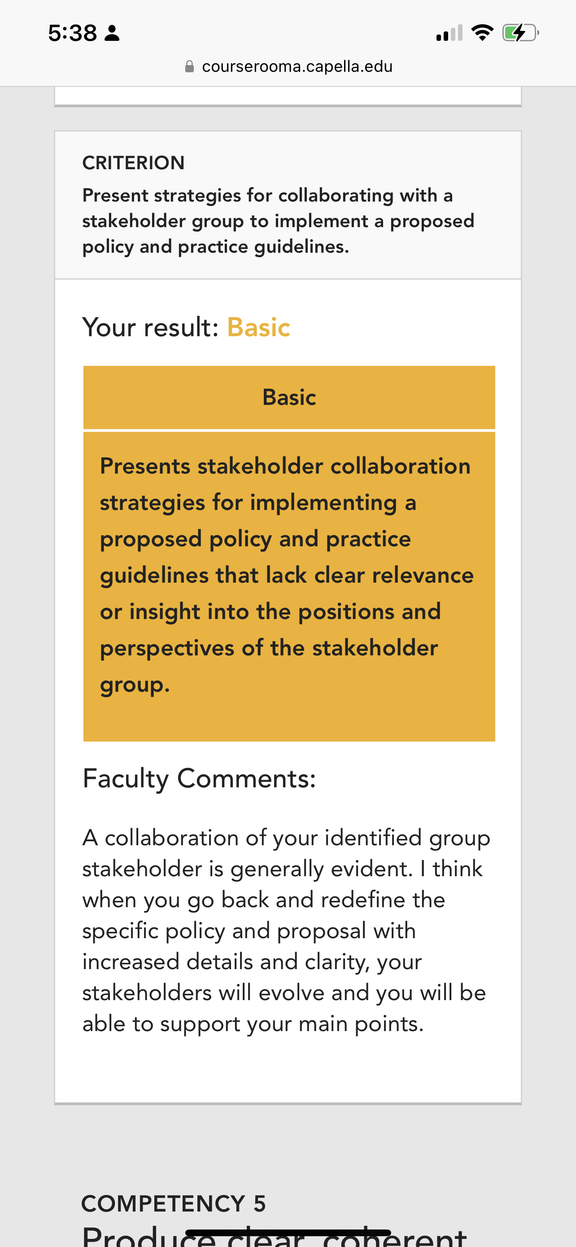Tap the Faculty Comments heading

point(199,778)
